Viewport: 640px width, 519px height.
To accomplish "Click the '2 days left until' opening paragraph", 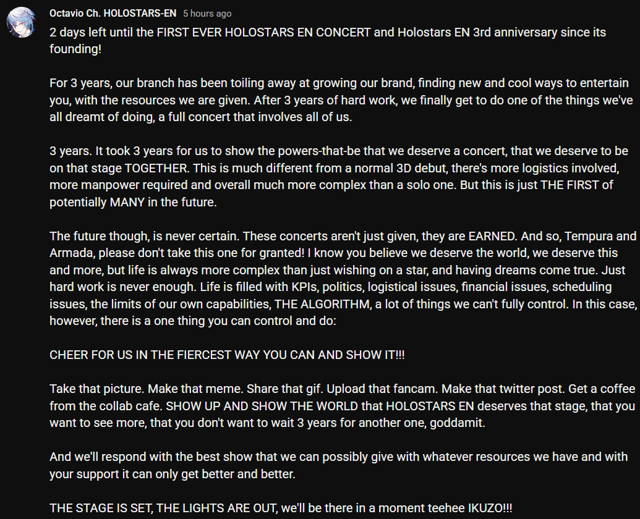I will 328,40.
